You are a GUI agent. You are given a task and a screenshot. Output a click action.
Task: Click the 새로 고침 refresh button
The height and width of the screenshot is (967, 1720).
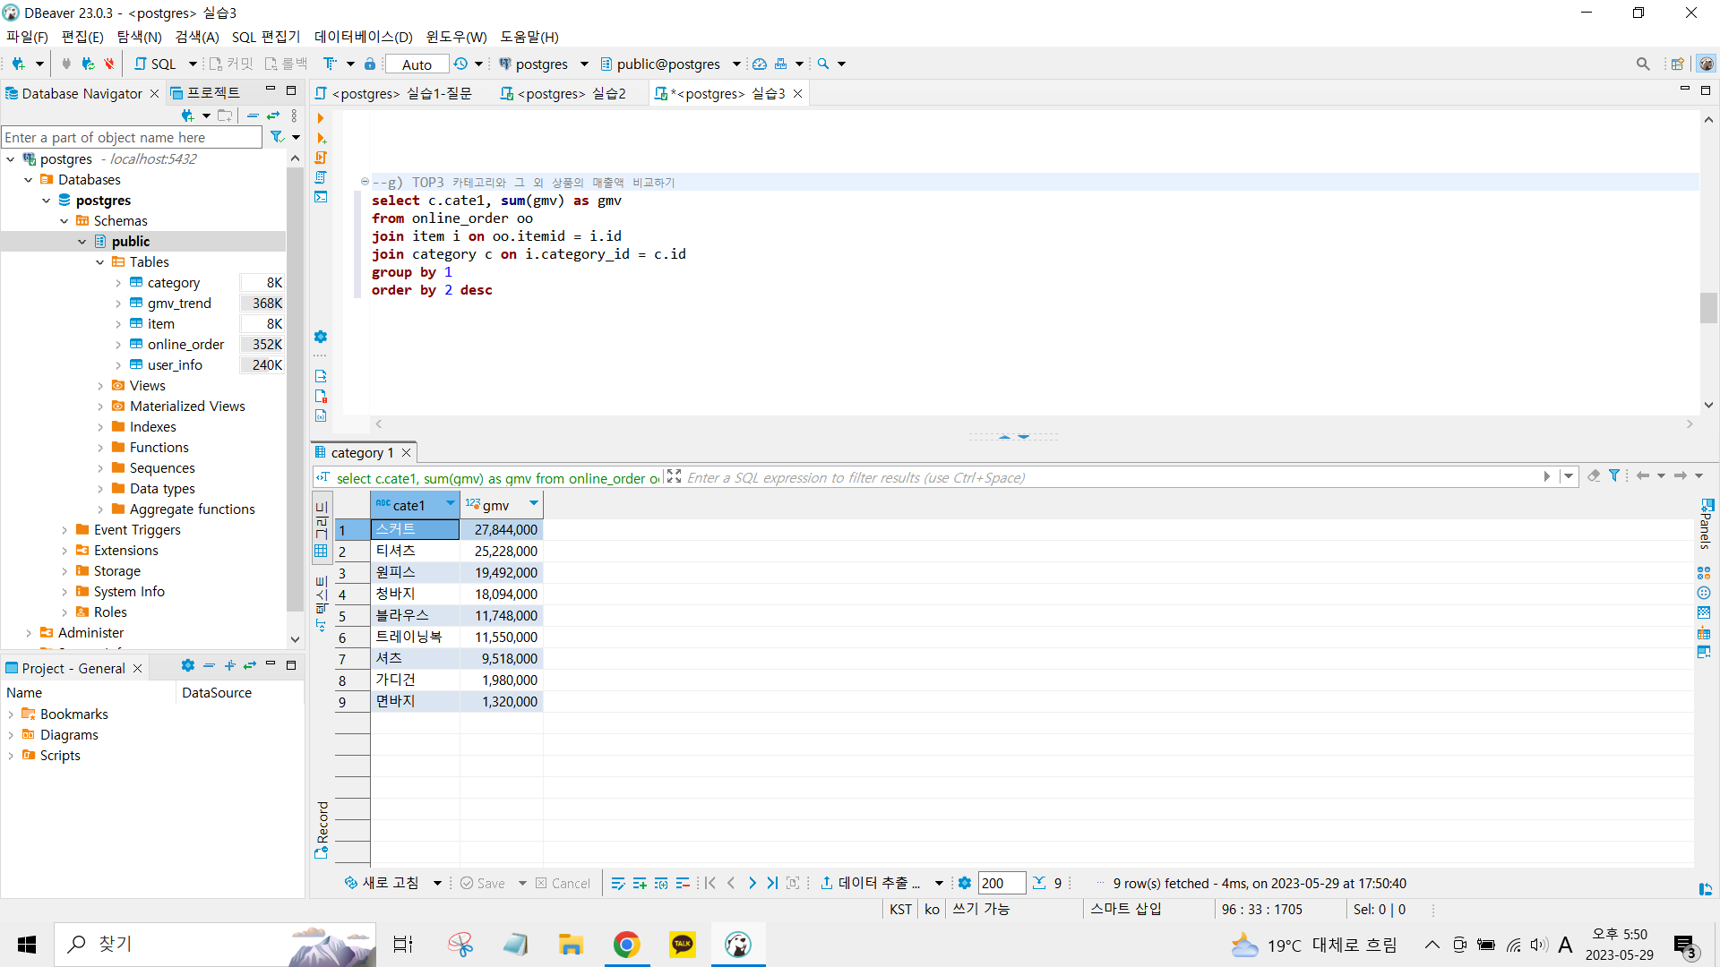[382, 883]
